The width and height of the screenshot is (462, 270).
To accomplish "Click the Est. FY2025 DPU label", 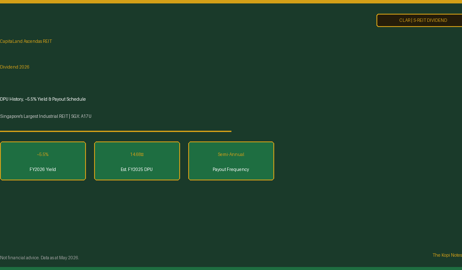I will [137, 169].
